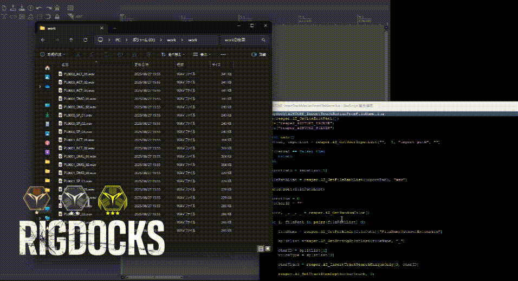Go back in the Explorer window

coord(43,40)
